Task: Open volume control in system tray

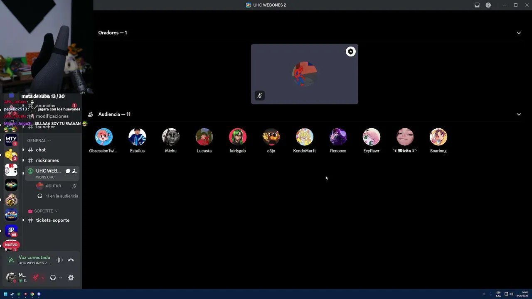Action: [x=511, y=294]
